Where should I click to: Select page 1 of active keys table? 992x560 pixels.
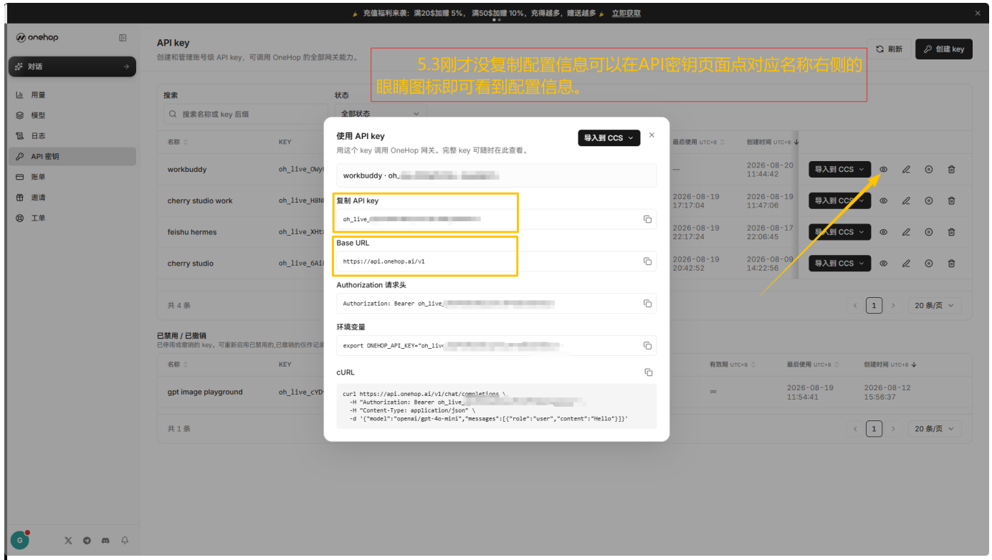coord(874,306)
